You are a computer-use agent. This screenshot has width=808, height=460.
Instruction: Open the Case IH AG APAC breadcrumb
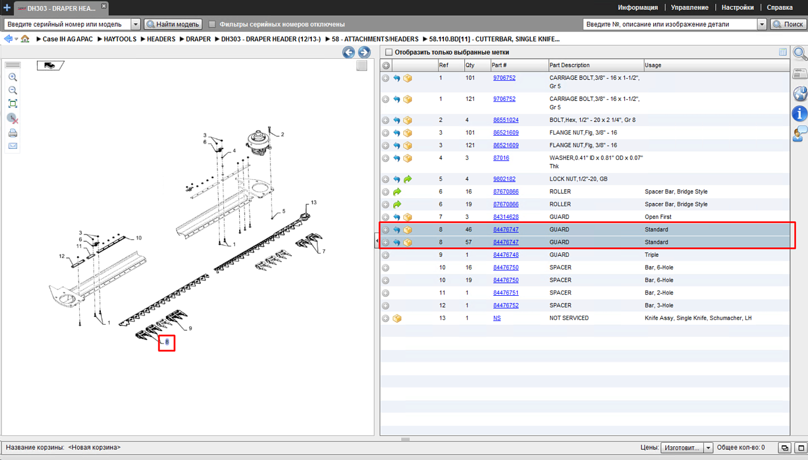click(x=67, y=39)
